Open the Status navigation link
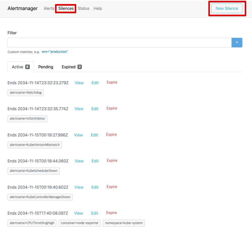This screenshot has width=252, height=227. (84, 8)
